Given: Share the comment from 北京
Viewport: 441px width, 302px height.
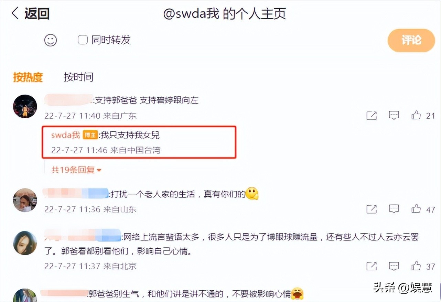Looking at the screenshot, I should click(372, 266).
